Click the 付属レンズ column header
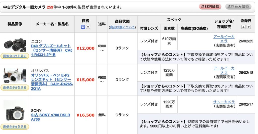Viewport: 258px width, 134px height. 149,28
